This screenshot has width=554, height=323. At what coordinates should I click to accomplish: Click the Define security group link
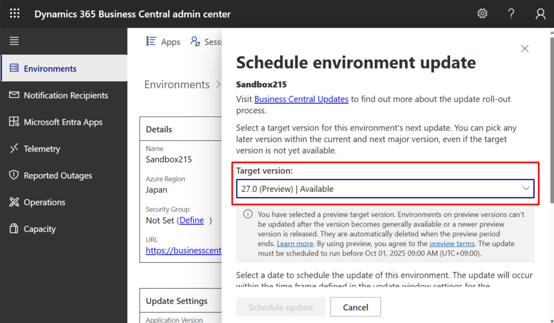(x=192, y=220)
